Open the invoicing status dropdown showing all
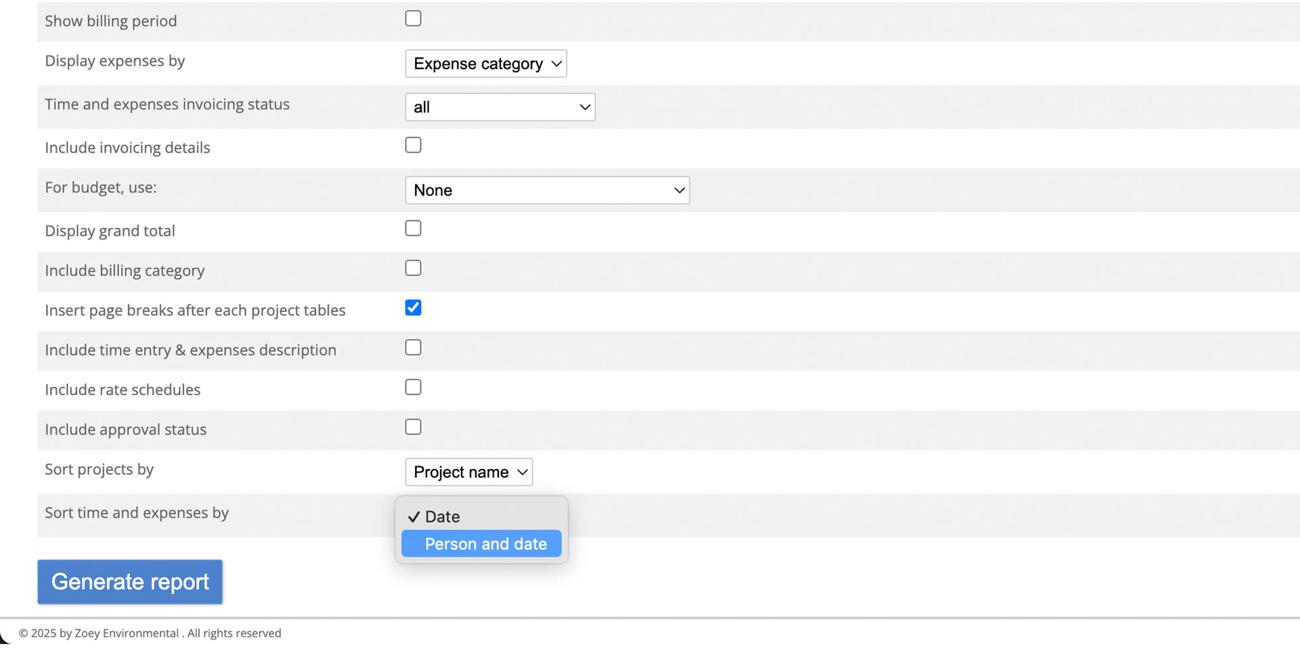The image size is (1300, 655). [499, 107]
